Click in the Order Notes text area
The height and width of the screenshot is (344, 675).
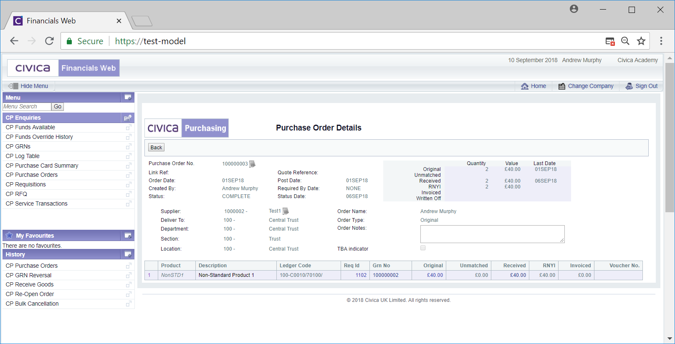click(492, 234)
